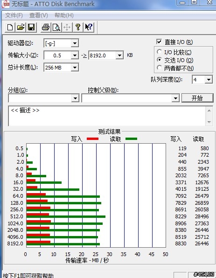Click the Print Preview toolbar icon
216x278 pixels.
coord(56,28)
